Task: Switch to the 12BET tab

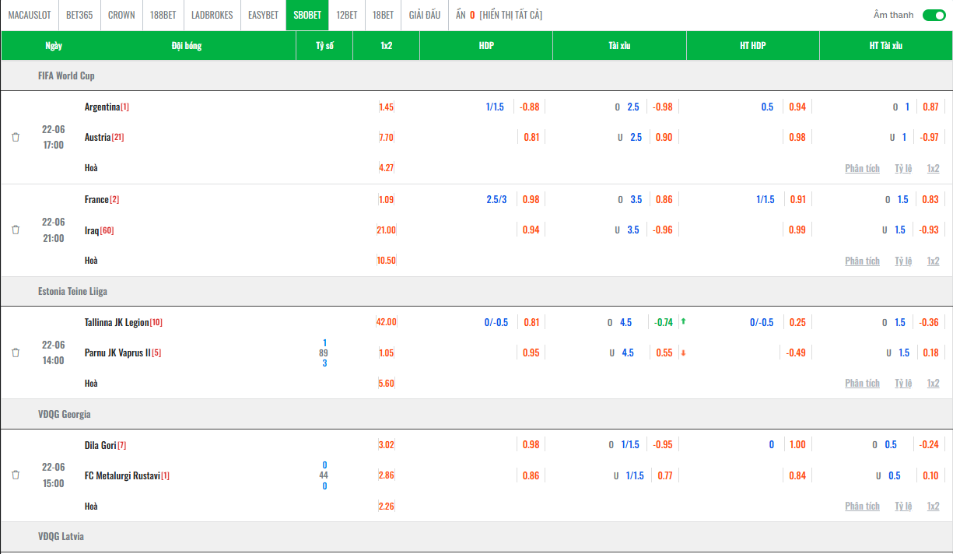Action: click(x=347, y=15)
